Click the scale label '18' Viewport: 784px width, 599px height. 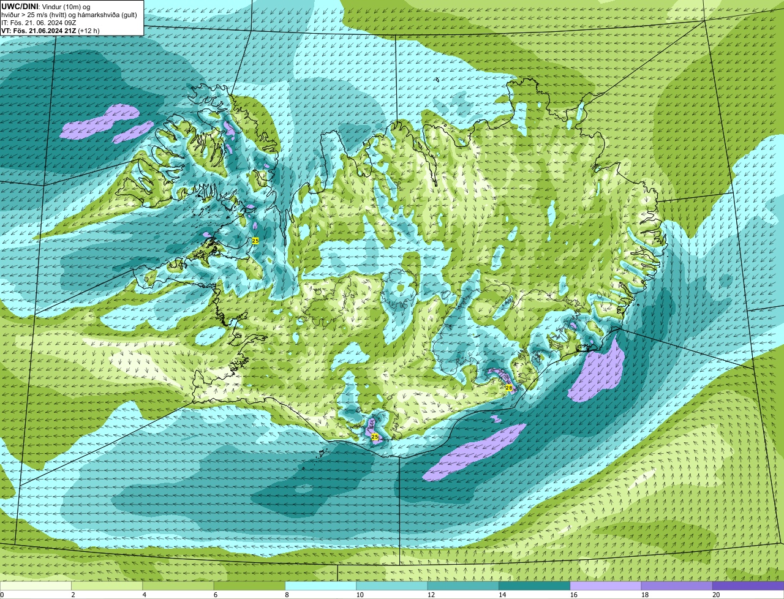click(x=644, y=595)
